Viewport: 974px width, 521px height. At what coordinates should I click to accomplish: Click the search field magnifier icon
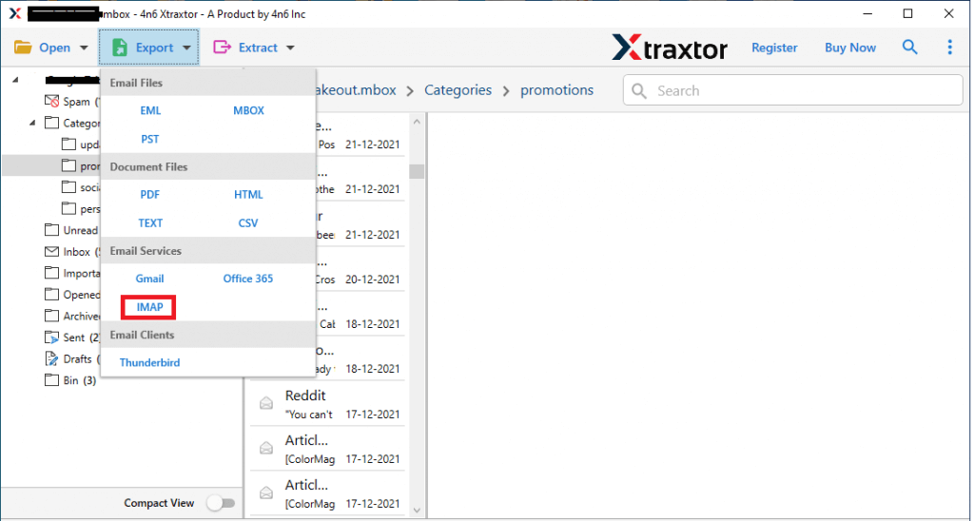[639, 90]
